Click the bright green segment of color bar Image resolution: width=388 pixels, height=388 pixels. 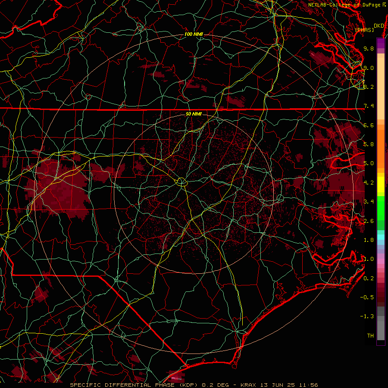(x=381, y=207)
